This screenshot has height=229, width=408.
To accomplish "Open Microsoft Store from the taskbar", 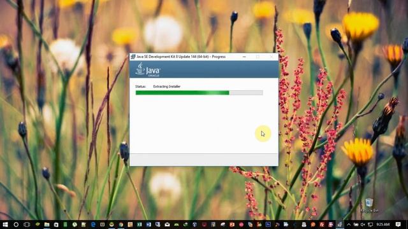I will 56,225.
